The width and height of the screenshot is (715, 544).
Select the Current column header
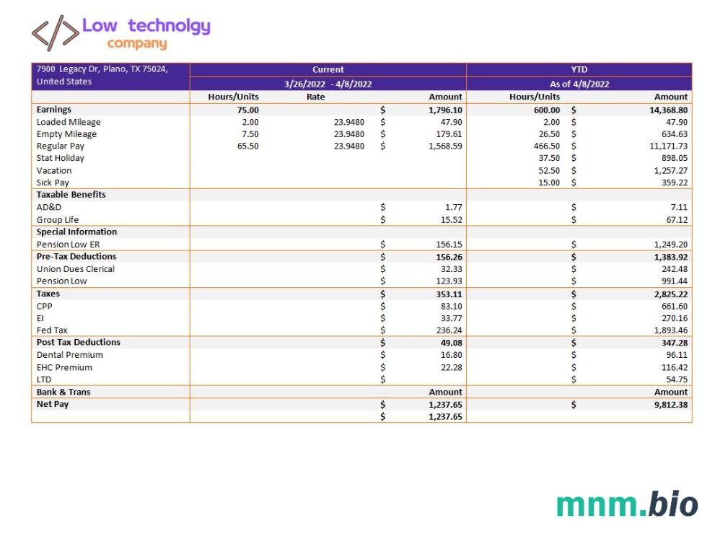(x=328, y=70)
